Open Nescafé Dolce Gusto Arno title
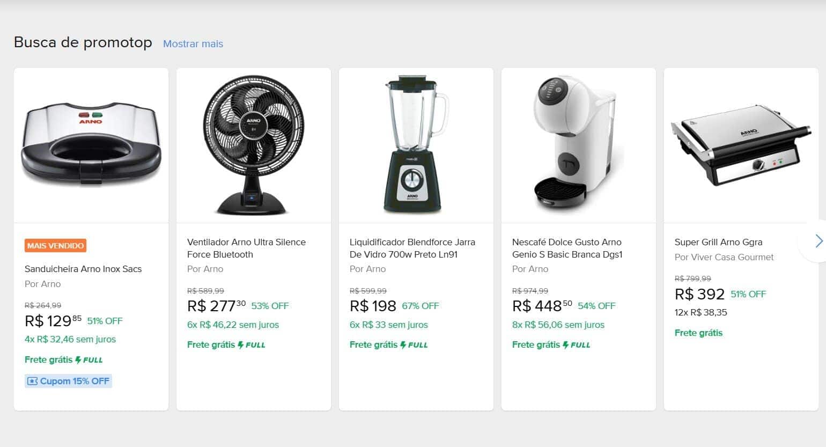The height and width of the screenshot is (447, 826). [567, 248]
